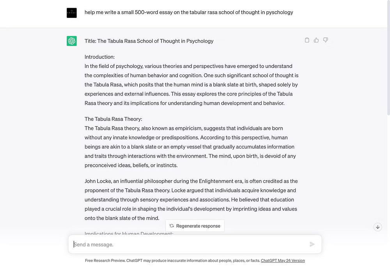Click the "Introduction:" heading

[x=99, y=57]
